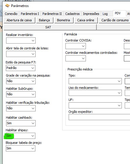
Task: Open Grade de variação na pesquisa dropdown
Action: tap(21, 81)
